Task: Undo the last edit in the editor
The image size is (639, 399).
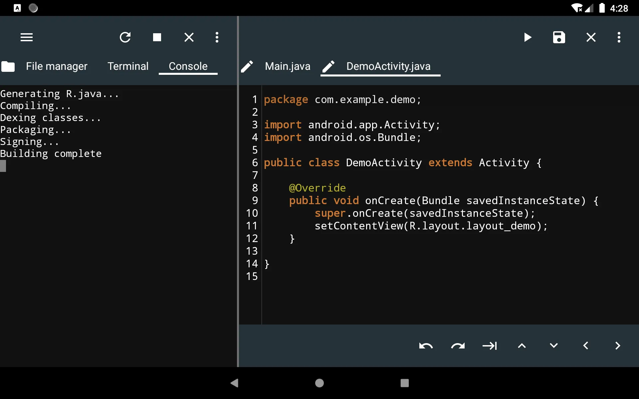Action: click(426, 346)
